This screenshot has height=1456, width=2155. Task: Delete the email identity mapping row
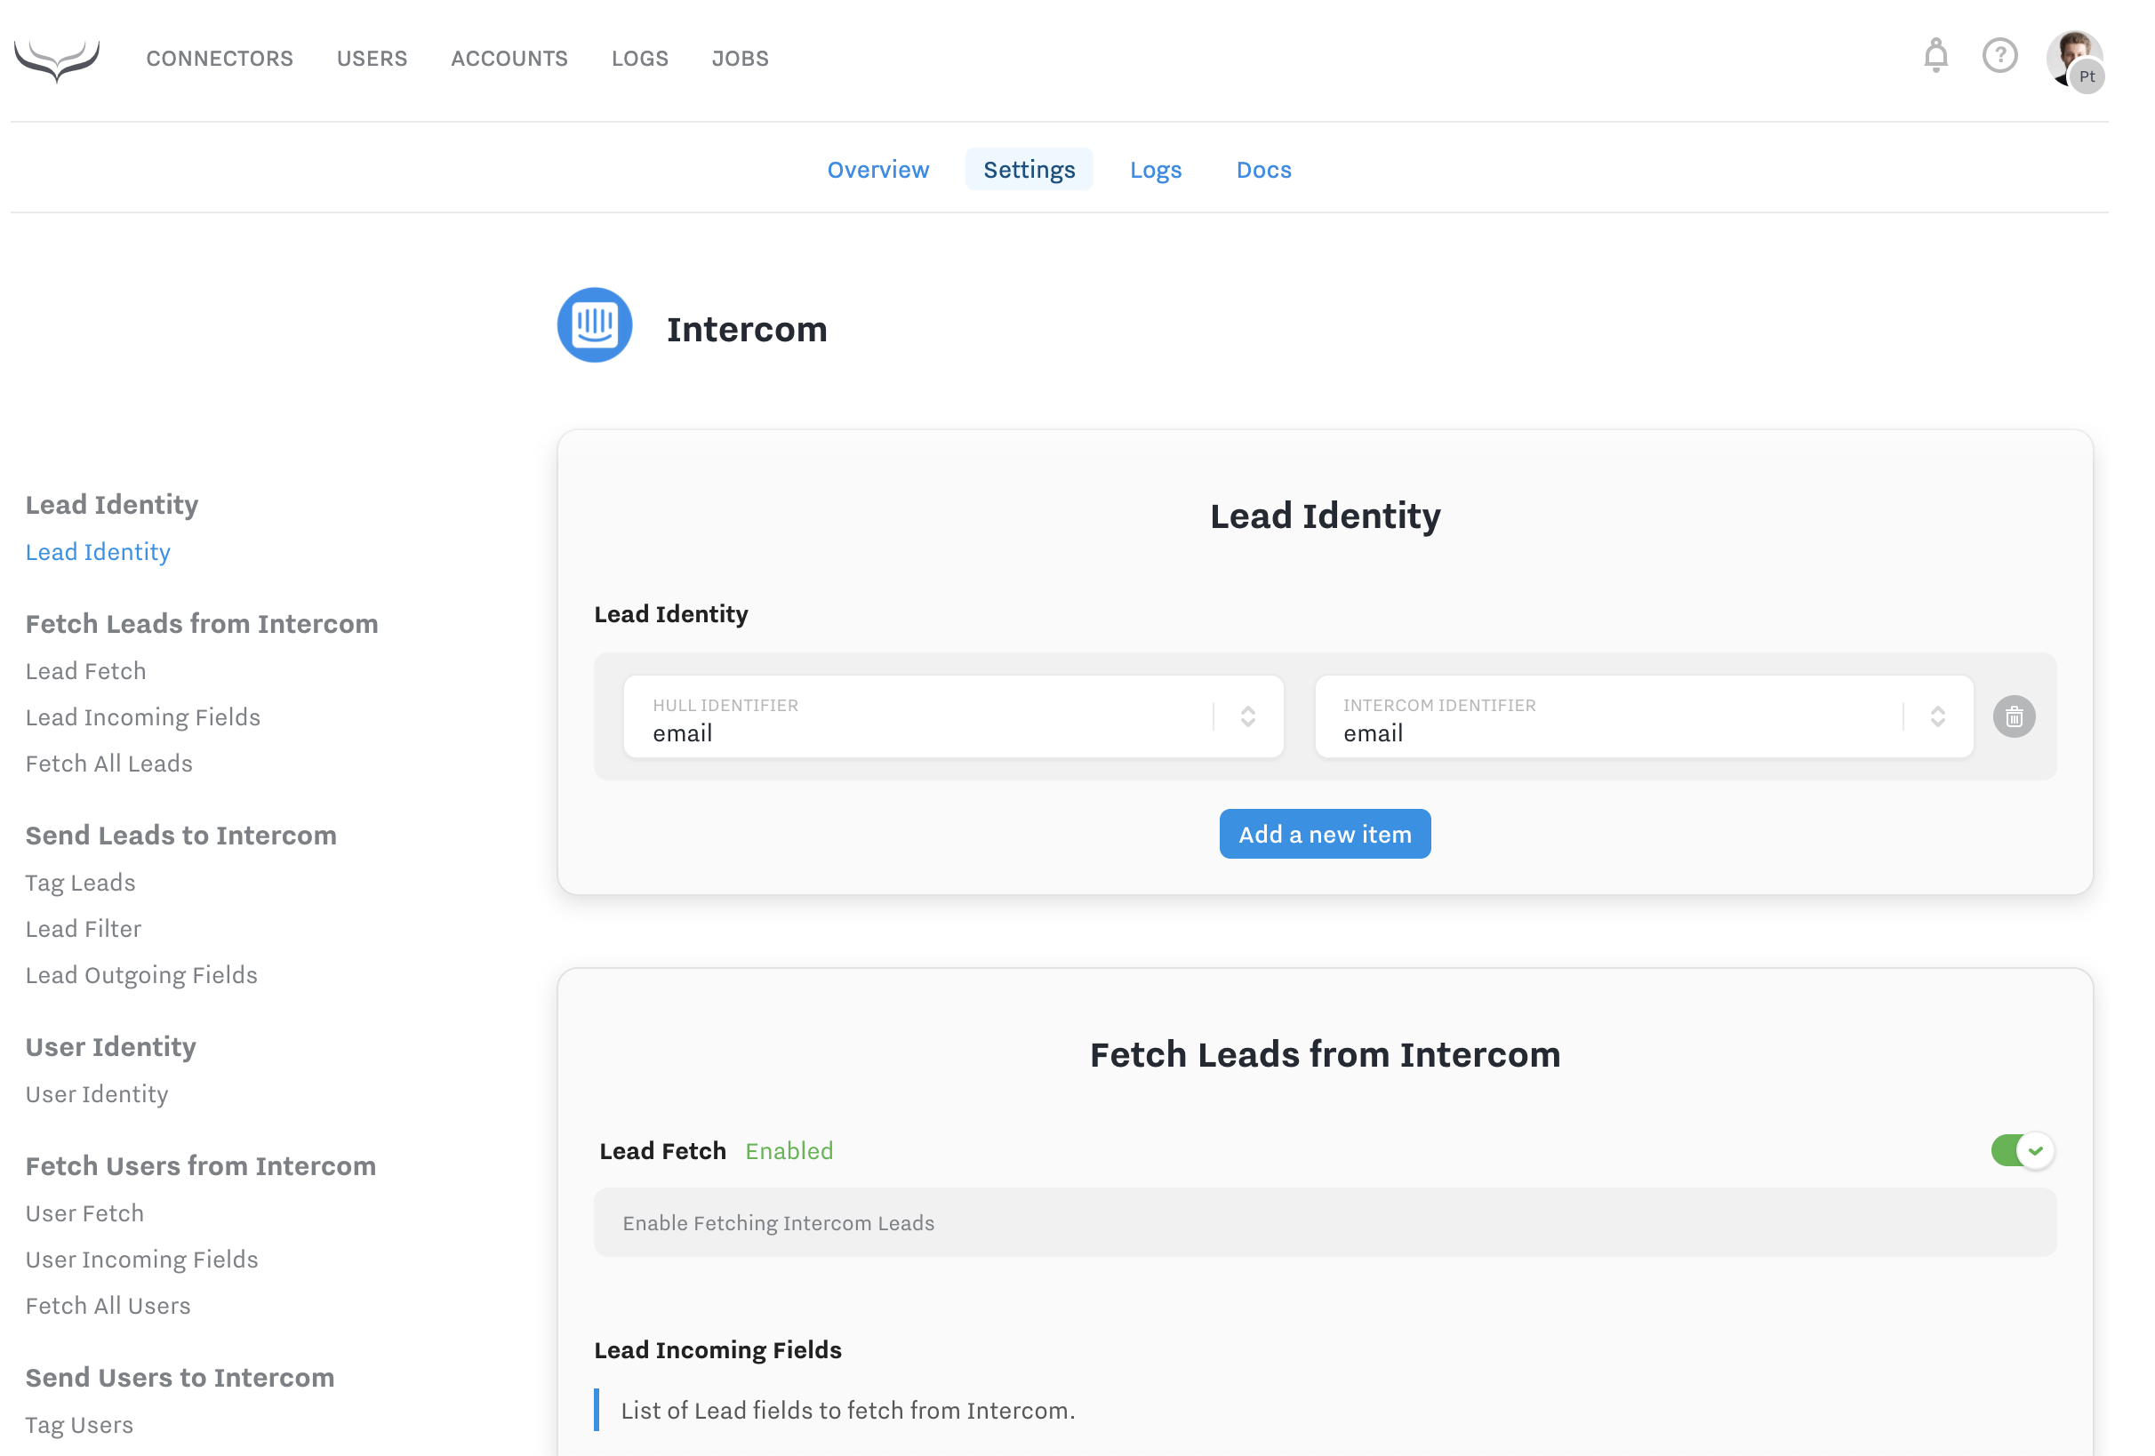pos(2013,716)
